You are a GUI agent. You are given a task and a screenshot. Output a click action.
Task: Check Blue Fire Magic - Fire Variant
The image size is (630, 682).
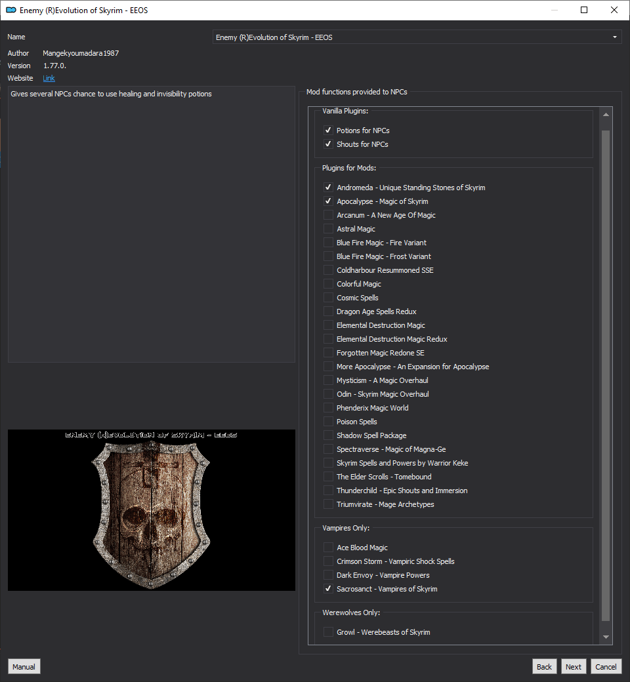[x=328, y=243]
